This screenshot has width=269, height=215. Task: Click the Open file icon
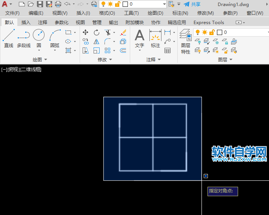(x=31, y=4)
